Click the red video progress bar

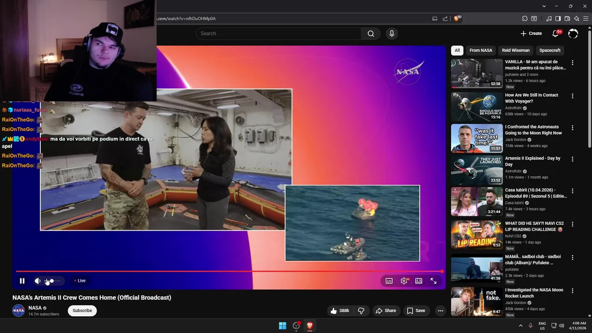tap(229, 271)
